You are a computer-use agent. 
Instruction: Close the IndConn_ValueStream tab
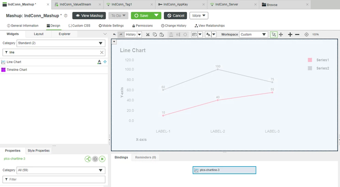click(100, 4)
